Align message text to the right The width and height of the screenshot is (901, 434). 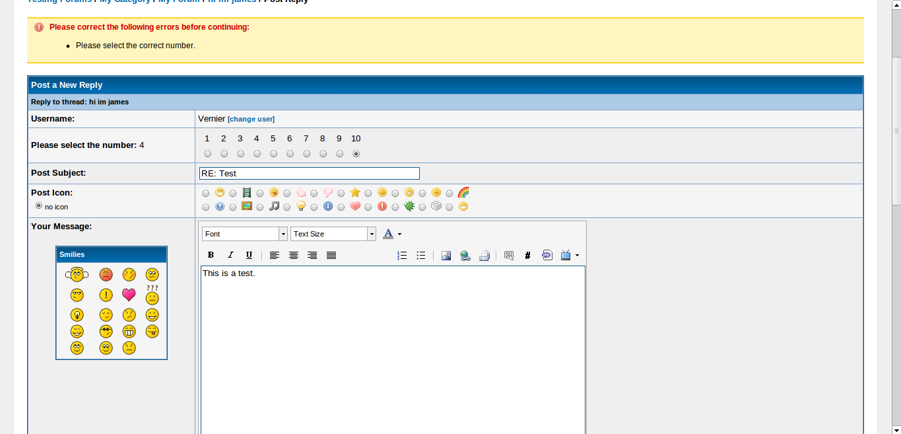pyautogui.click(x=312, y=255)
